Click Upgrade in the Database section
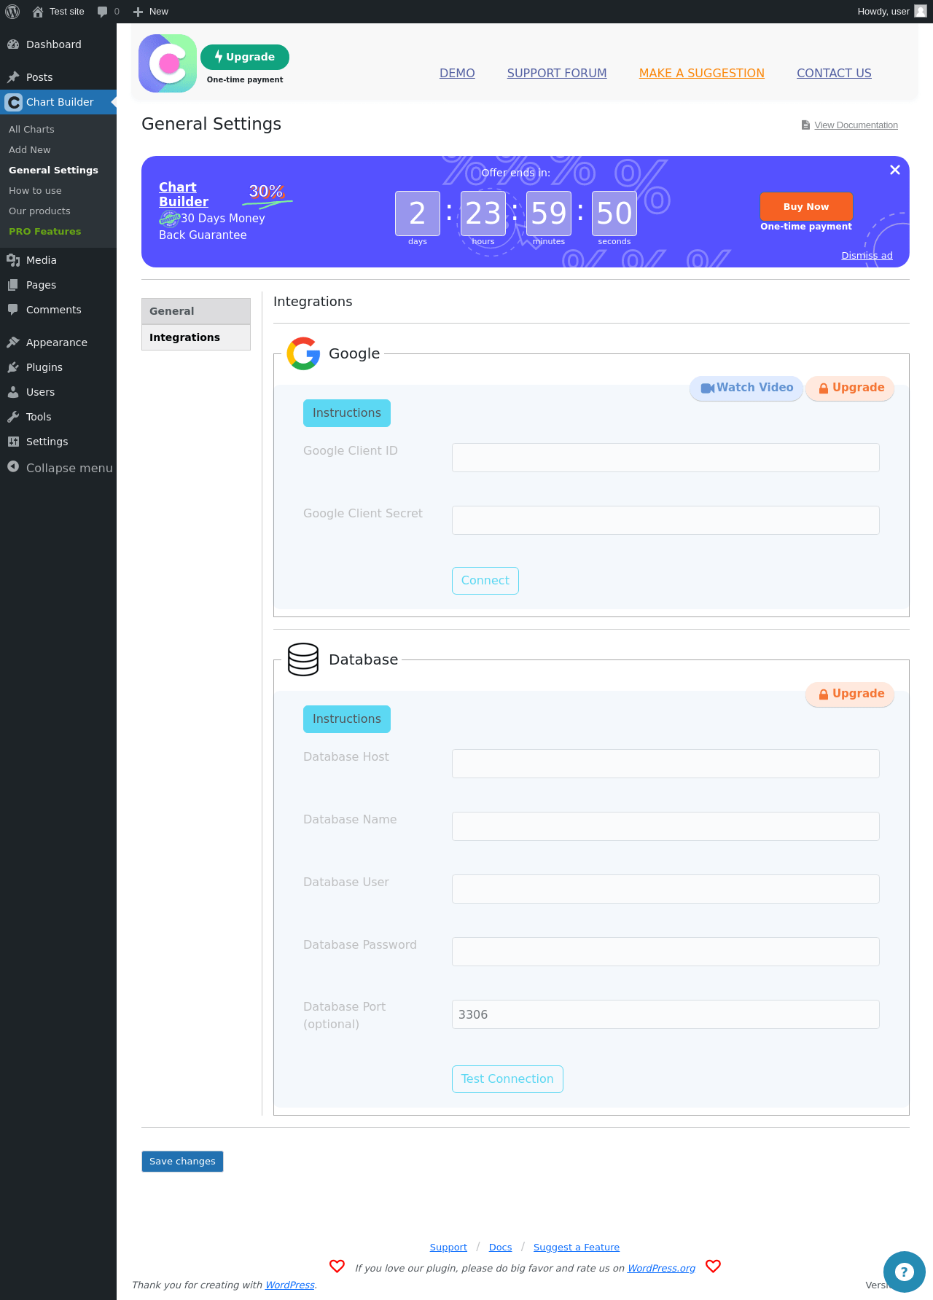Image resolution: width=933 pixels, height=1300 pixels. (850, 694)
